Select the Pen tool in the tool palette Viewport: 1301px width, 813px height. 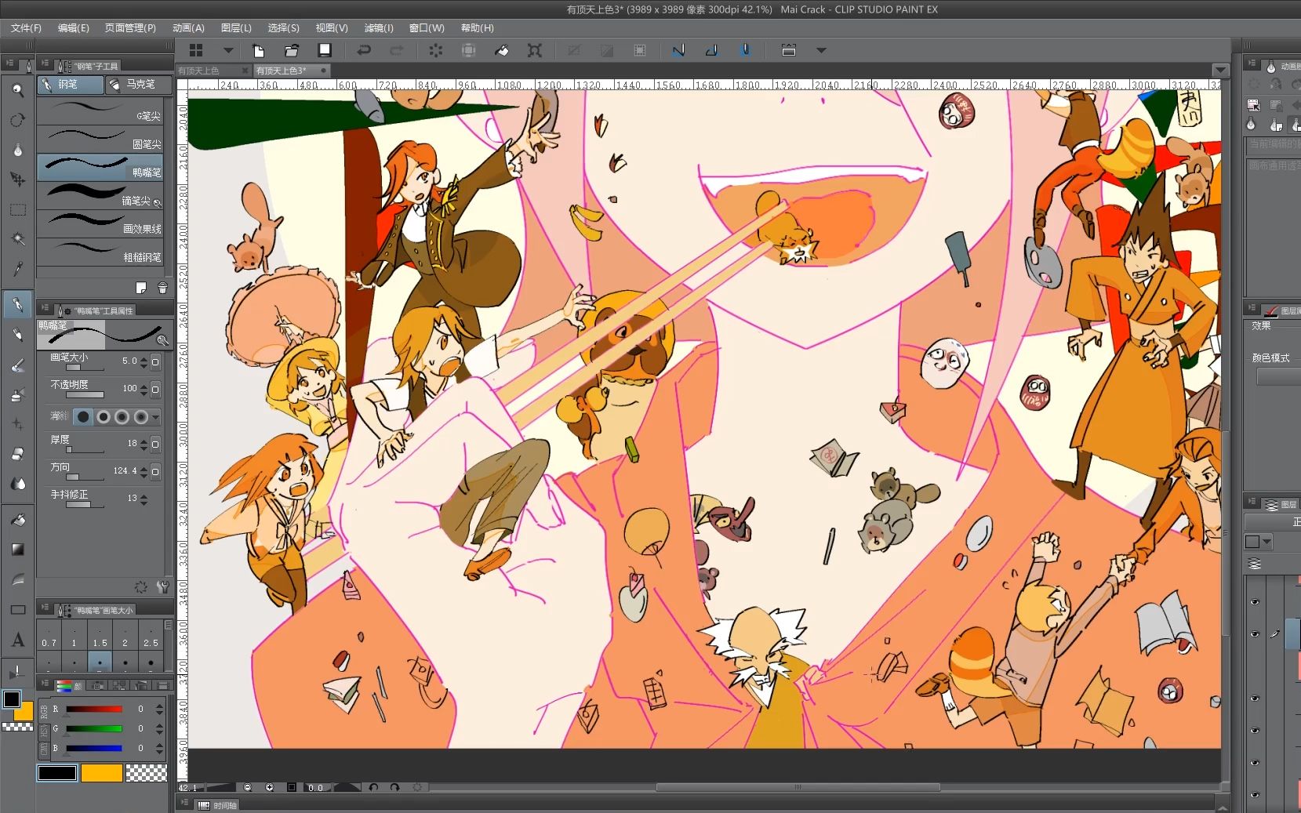pyautogui.click(x=17, y=304)
